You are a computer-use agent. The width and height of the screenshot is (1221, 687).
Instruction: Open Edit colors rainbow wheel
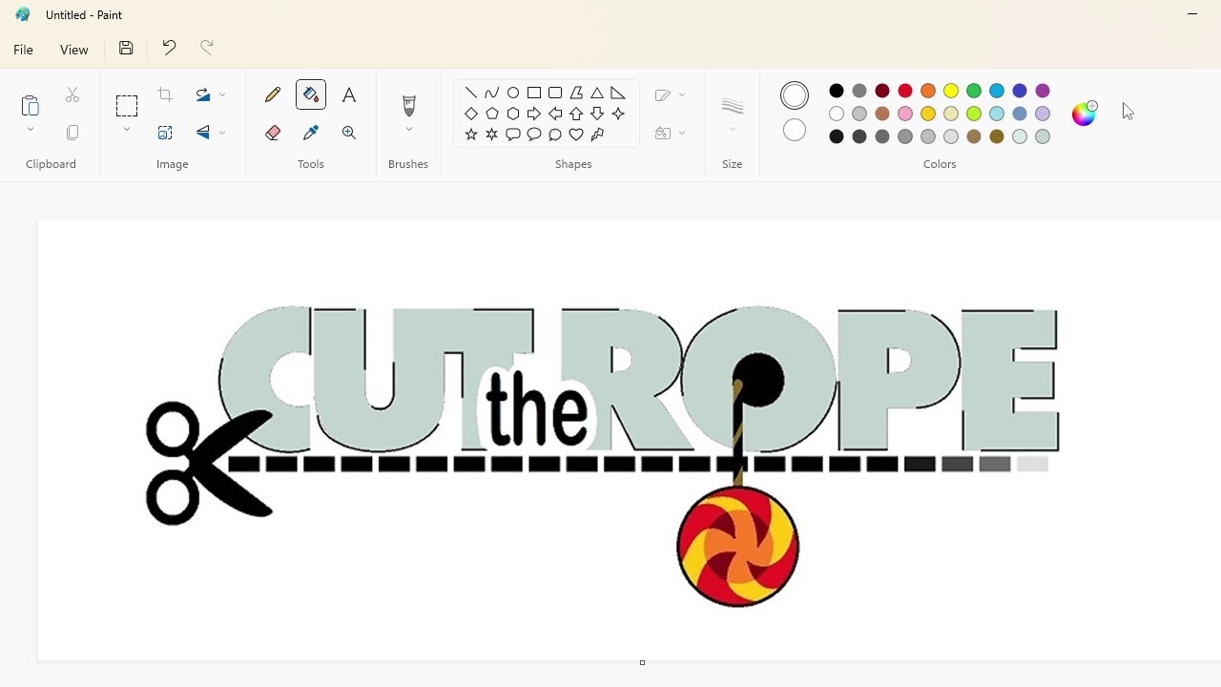[x=1085, y=114]
